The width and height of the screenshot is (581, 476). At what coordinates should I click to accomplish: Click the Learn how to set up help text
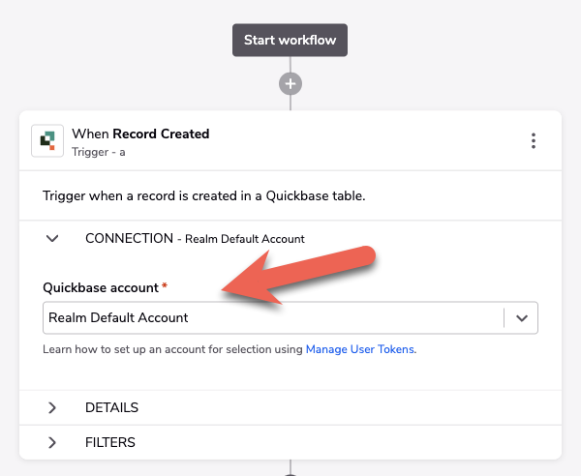[x=172, y=349]
